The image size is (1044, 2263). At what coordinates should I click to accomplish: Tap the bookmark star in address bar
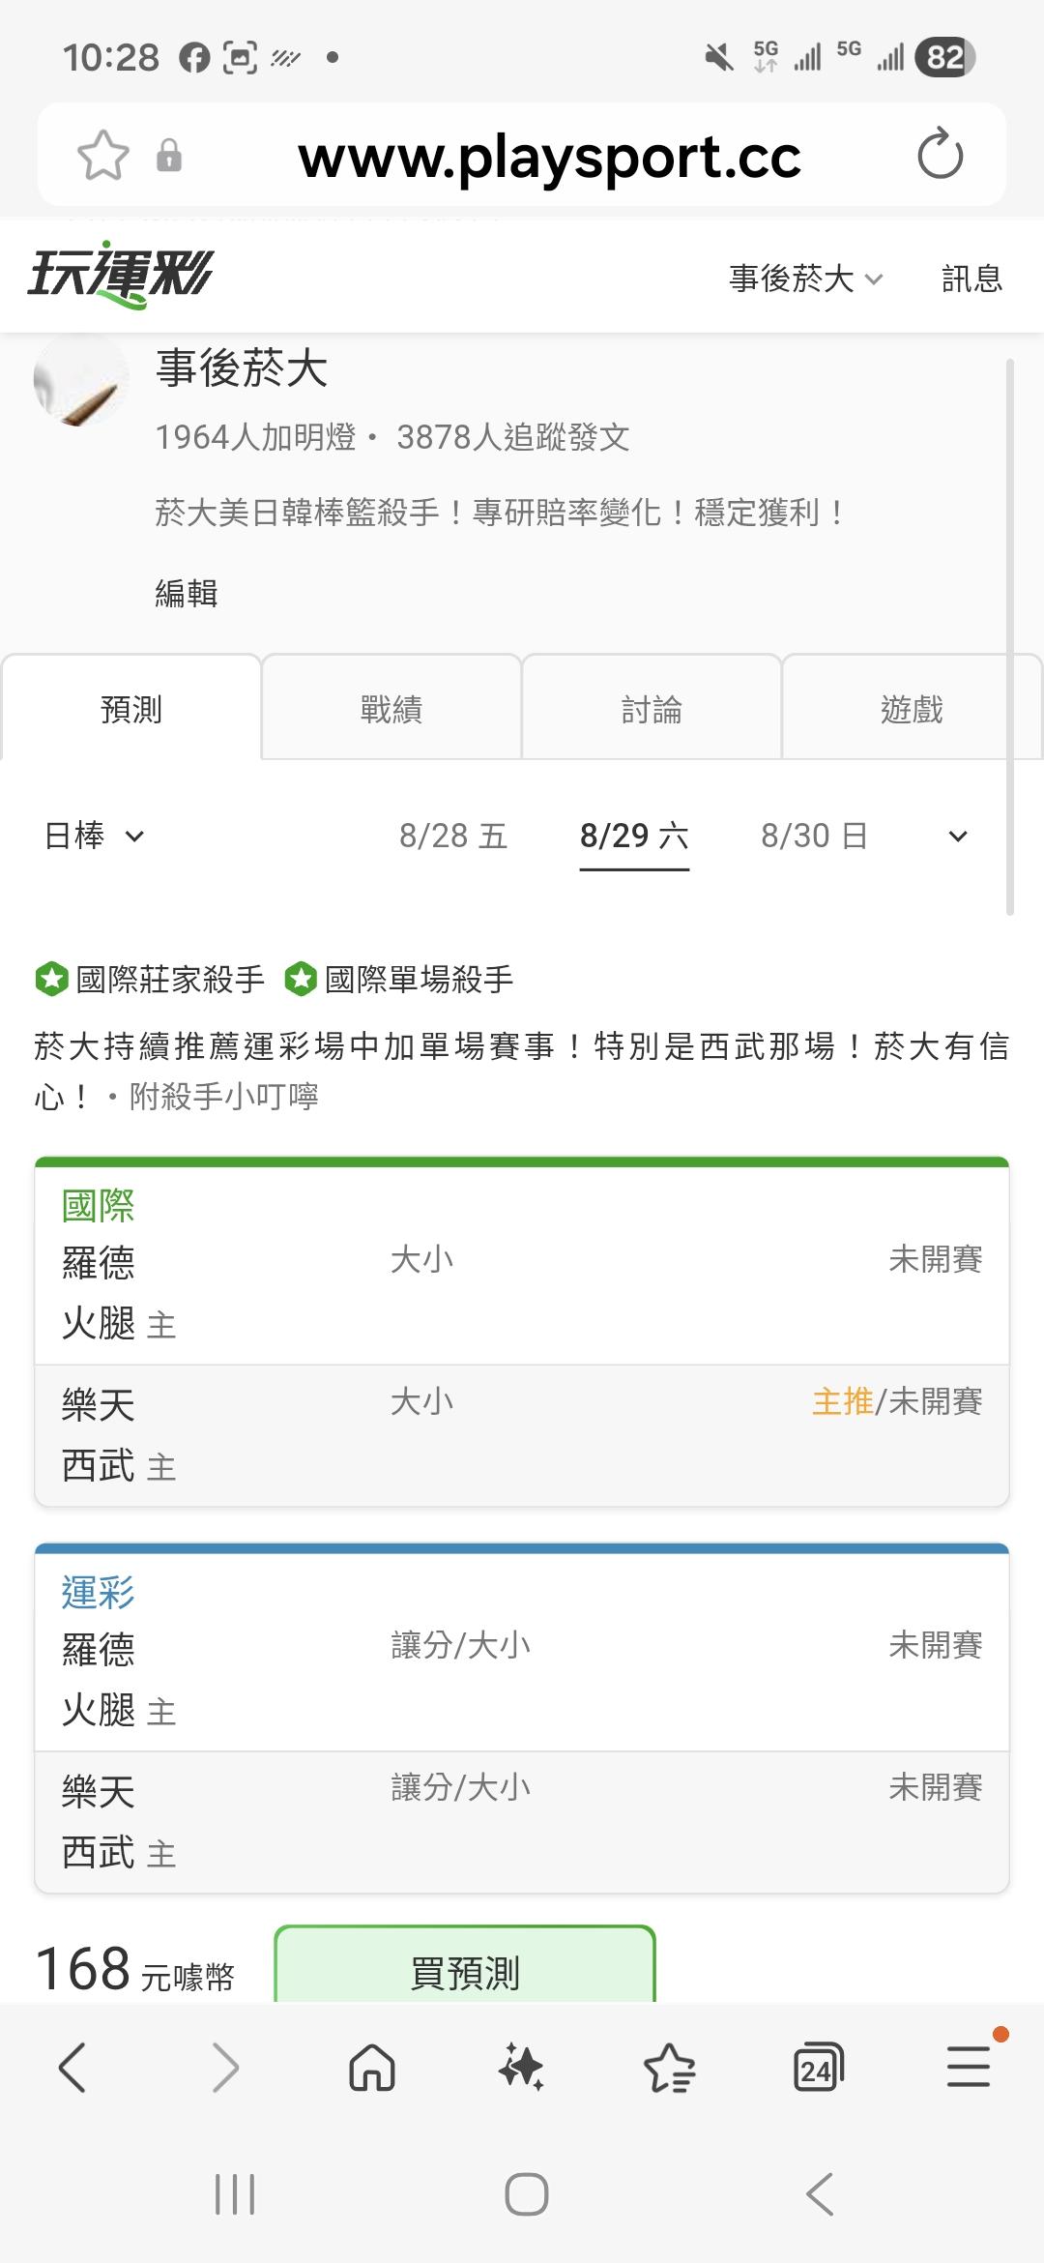click(x=103, y=155)
